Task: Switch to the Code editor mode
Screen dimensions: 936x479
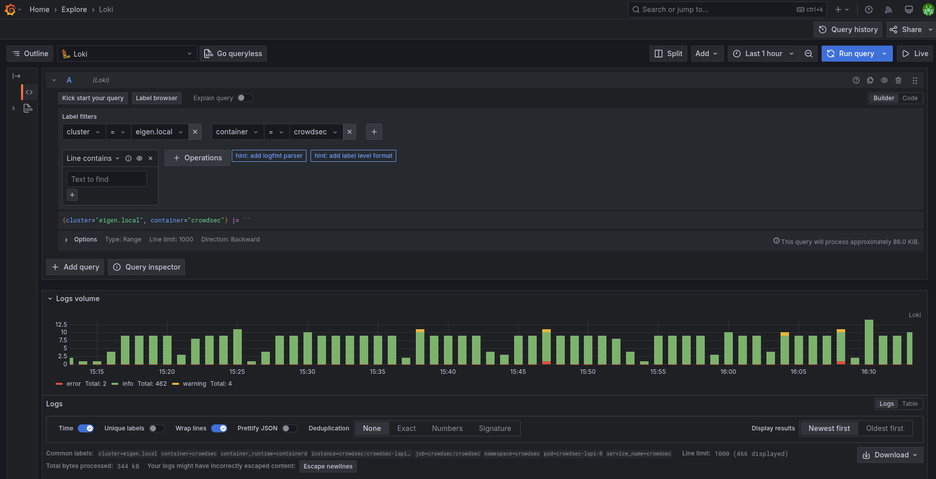Action: [910, 98]
